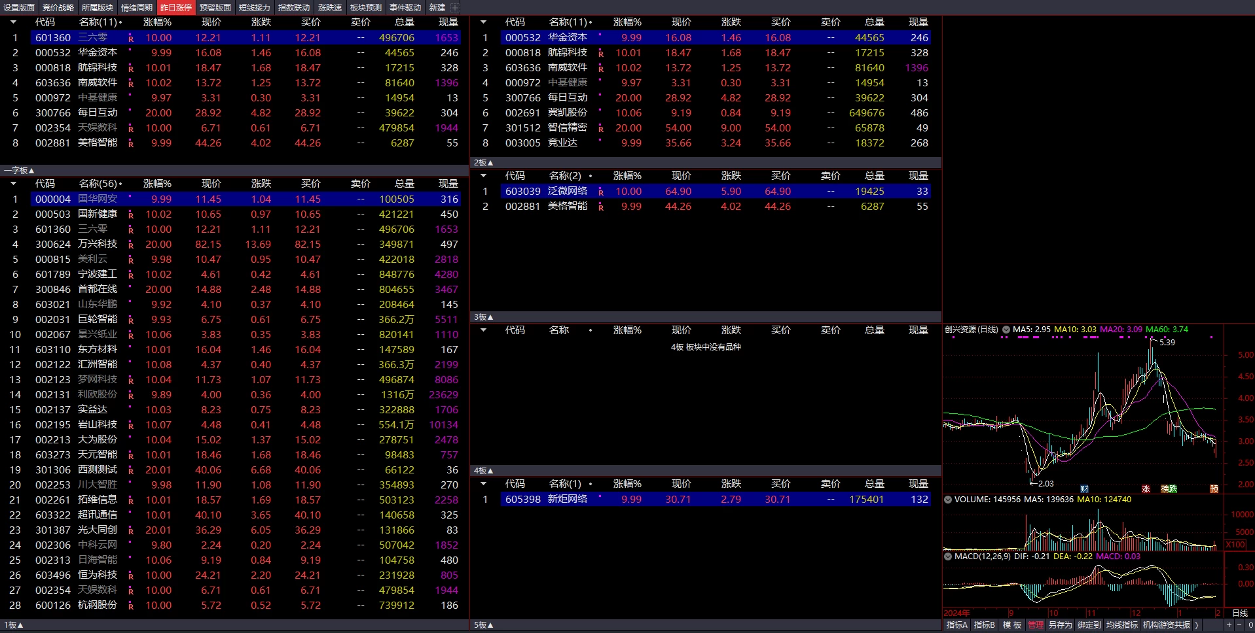
Task: Select the 002195 岩山科技 row
Action: click(246, 424)
